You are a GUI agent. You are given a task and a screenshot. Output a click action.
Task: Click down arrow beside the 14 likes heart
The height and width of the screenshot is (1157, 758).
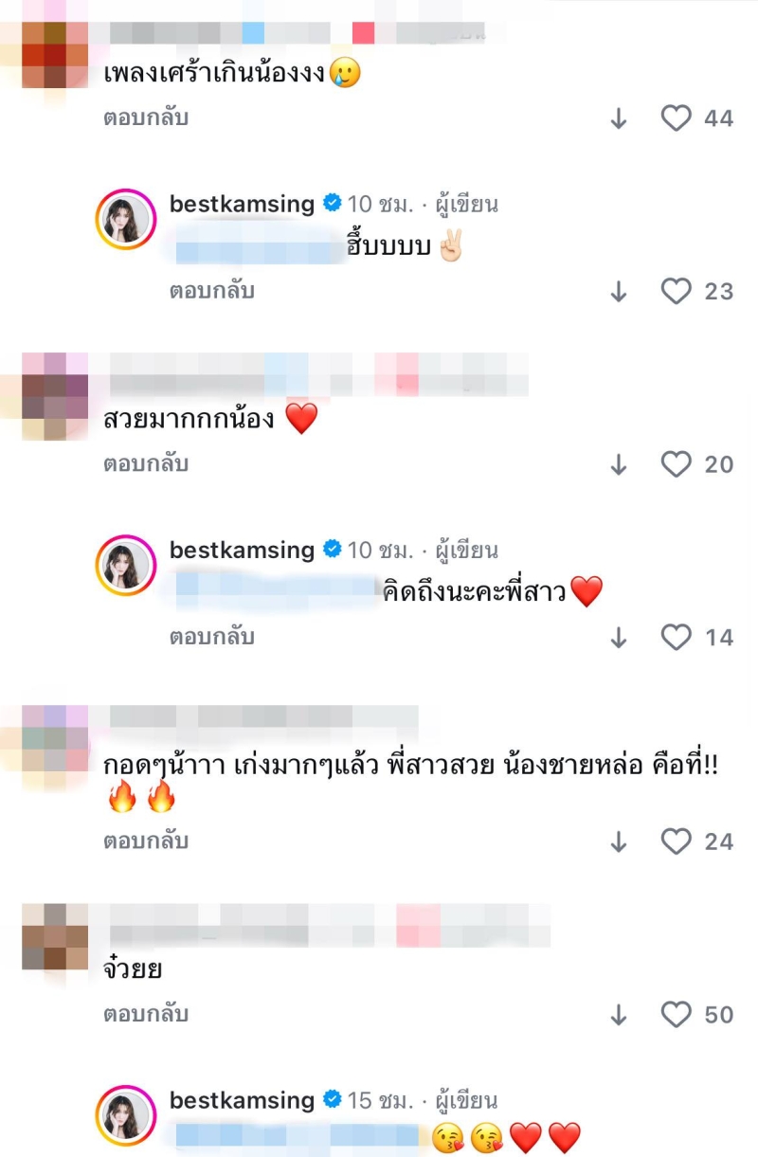click(619, 638)
